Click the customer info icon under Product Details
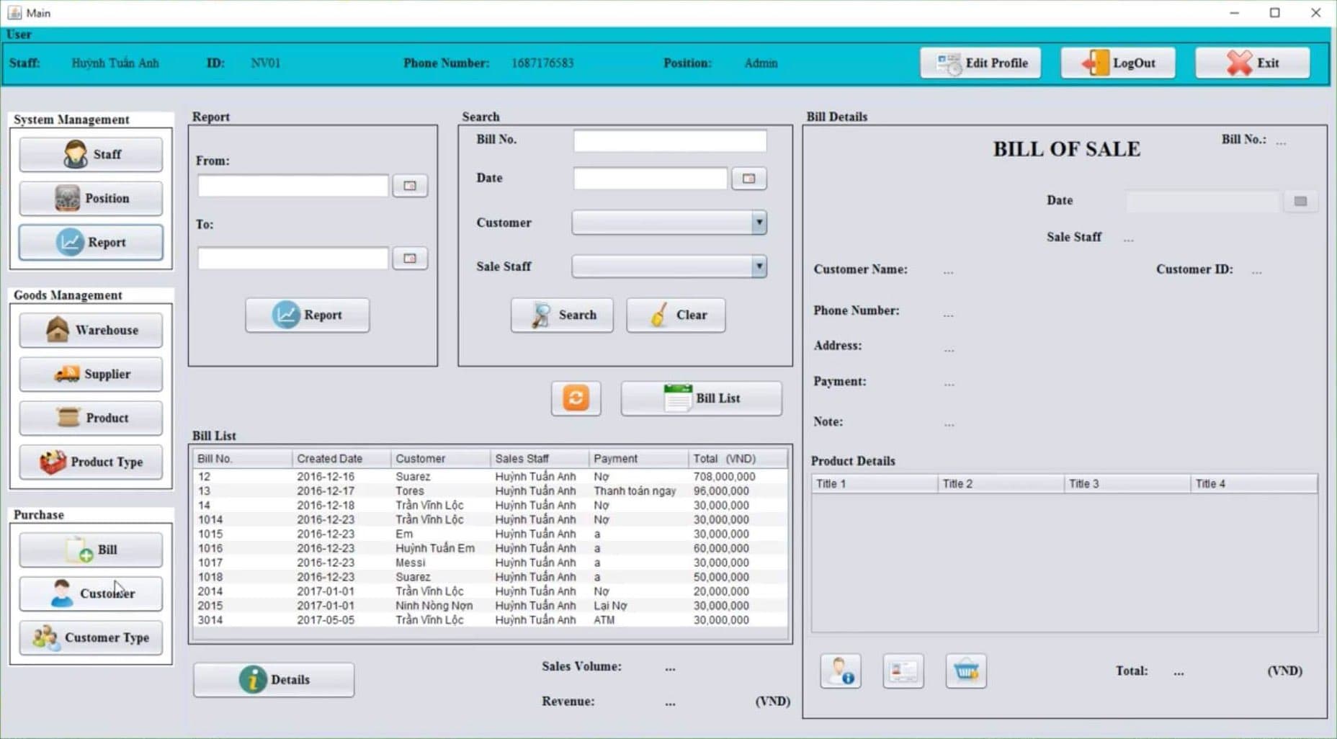 [840, 671]
